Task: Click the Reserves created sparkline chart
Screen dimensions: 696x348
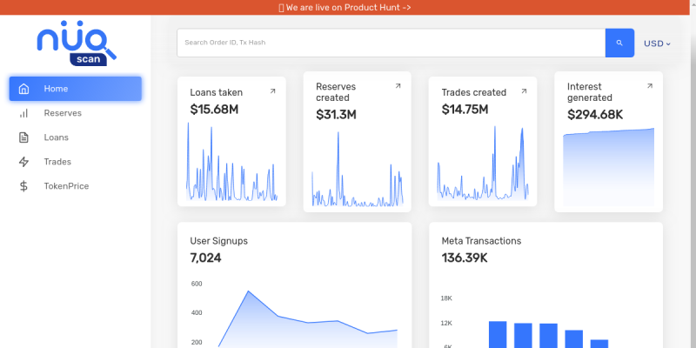Action: 358,169
